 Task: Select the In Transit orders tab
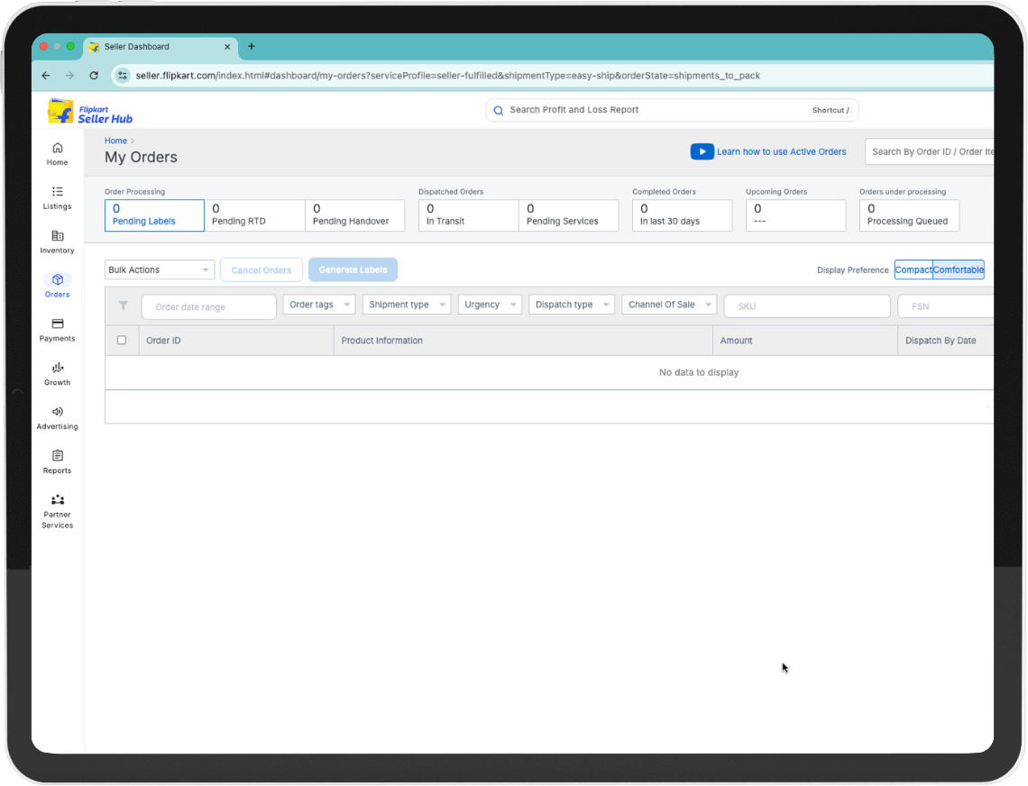pyautogui.click(x=468, y=215)
